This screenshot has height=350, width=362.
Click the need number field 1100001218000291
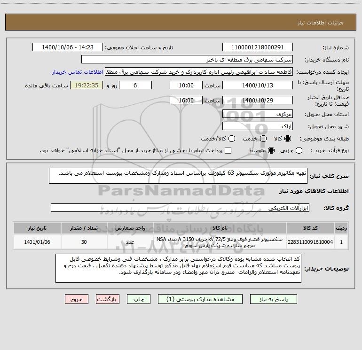[258, 47]
